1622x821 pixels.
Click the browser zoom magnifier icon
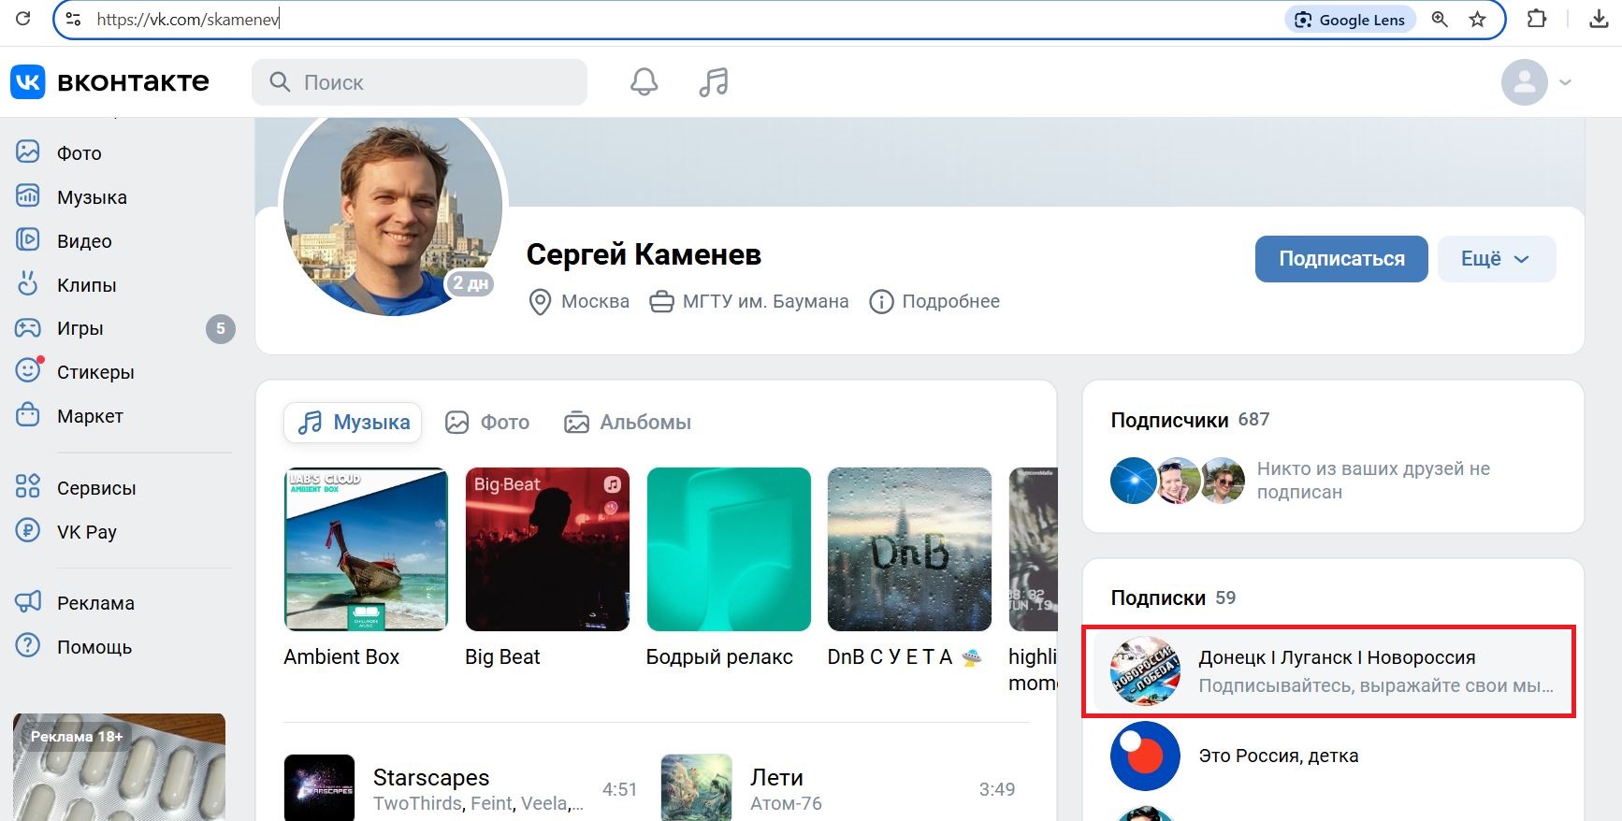pyautogui.click(x=1440, y=19)
